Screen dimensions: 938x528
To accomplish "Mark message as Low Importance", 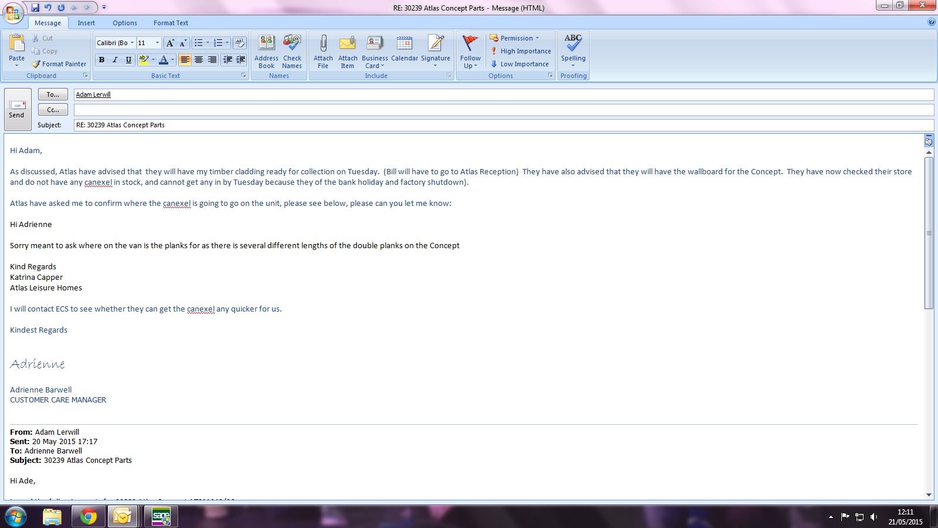I will coord(519,64).
